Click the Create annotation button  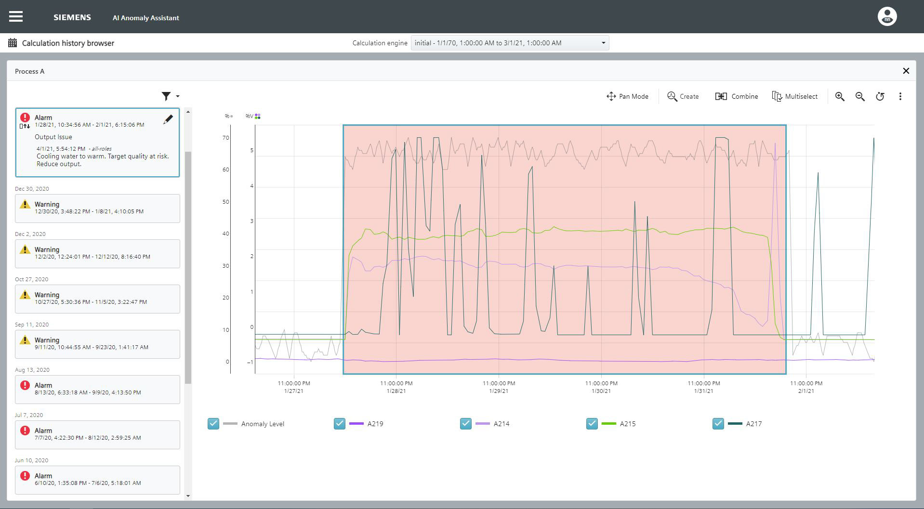[683, 96]
